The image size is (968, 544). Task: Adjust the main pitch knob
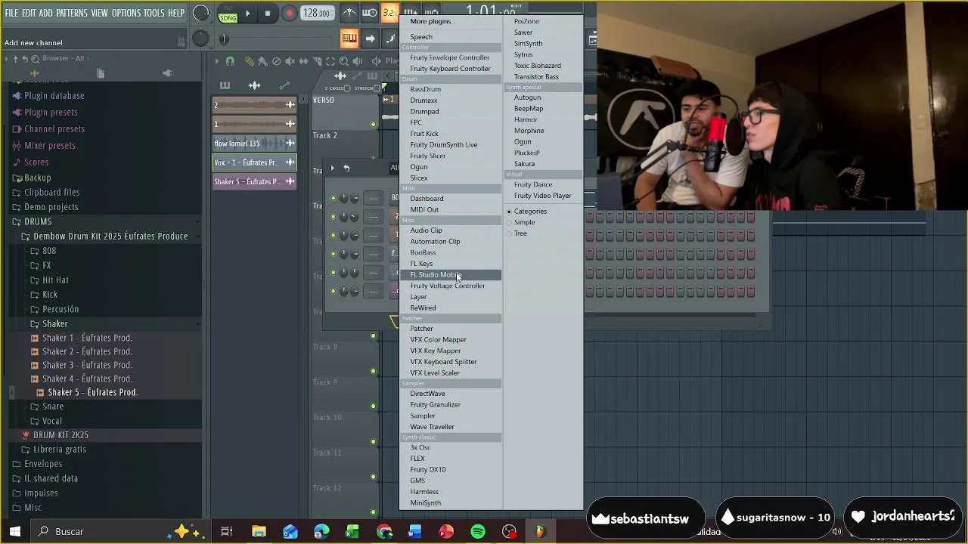[x=200, y=39]
